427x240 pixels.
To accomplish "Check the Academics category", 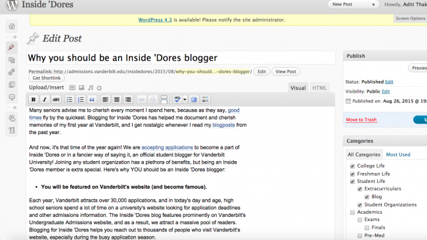I will click(352, 212).
